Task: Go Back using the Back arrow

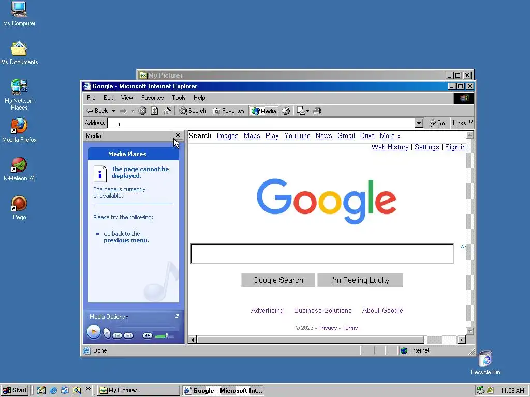Action: (x=97, y=111)
